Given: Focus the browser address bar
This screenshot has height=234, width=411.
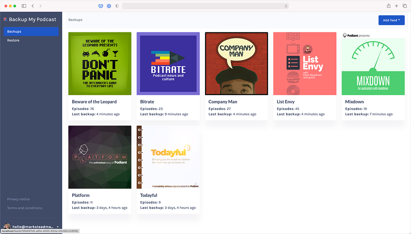Looking at the screenshot, I should 205,6.
